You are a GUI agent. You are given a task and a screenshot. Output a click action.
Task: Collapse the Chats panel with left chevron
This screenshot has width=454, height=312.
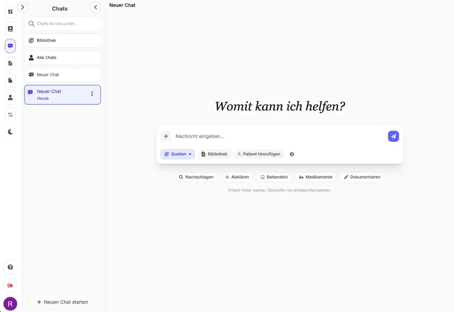click(x=95, y=7)
